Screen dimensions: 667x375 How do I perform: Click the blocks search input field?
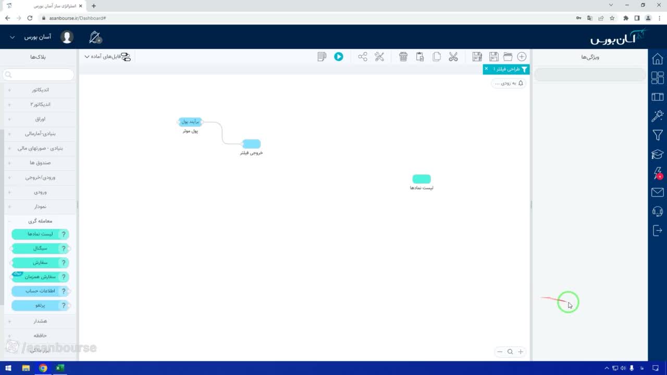[x=39, y=74]
